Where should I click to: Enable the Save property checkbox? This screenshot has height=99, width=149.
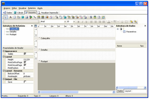coord(25,82)
